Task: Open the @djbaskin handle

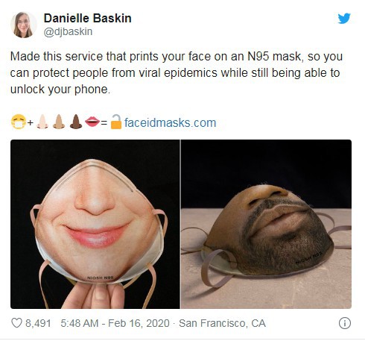Action: (68, 31)
